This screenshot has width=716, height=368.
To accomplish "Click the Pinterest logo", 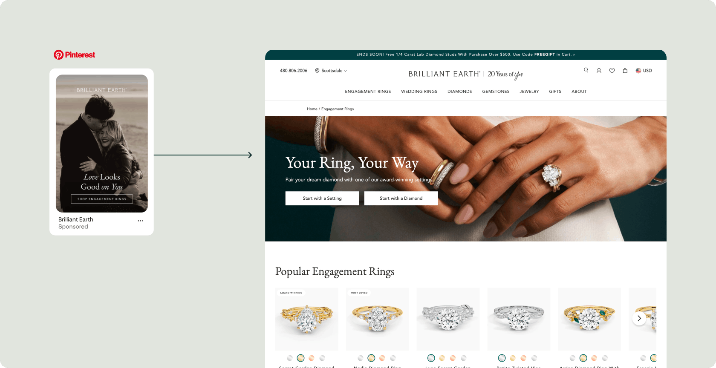I will coord(74,55).
